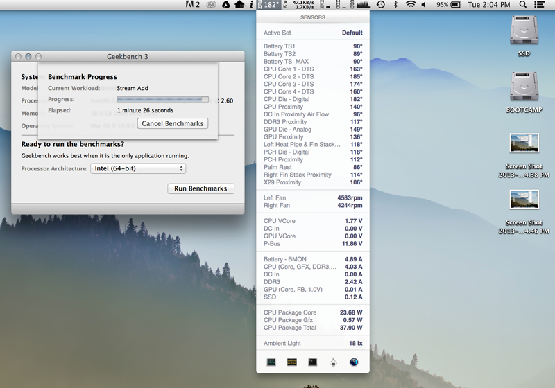The height and width of the screenshot is (388, 555).
Task: Click Run Benchmarks button
Action: [200, 188]
